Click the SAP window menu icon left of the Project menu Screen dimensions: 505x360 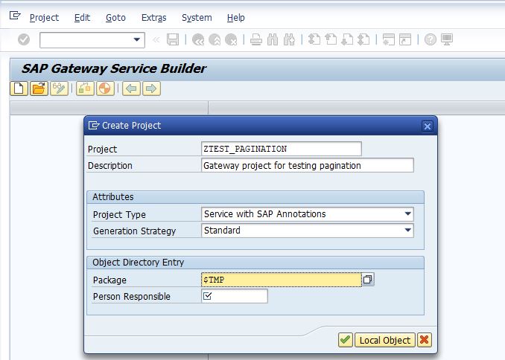click(x=15, y=16)
